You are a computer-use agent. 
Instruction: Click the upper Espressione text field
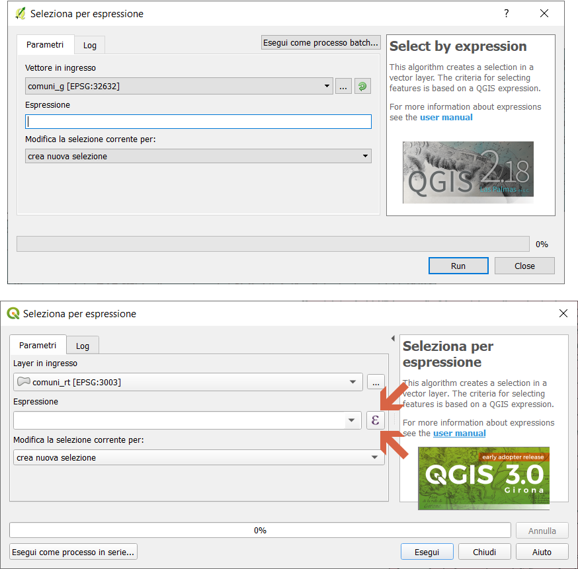(198, 122)
